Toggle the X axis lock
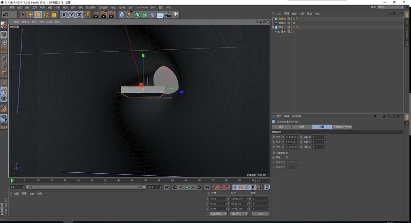Viewport: 411px width, 223px height. 65,15
